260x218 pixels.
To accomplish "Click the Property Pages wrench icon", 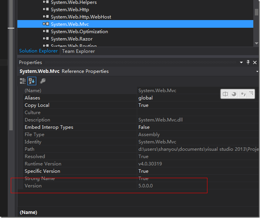I will tap(43, 81).
